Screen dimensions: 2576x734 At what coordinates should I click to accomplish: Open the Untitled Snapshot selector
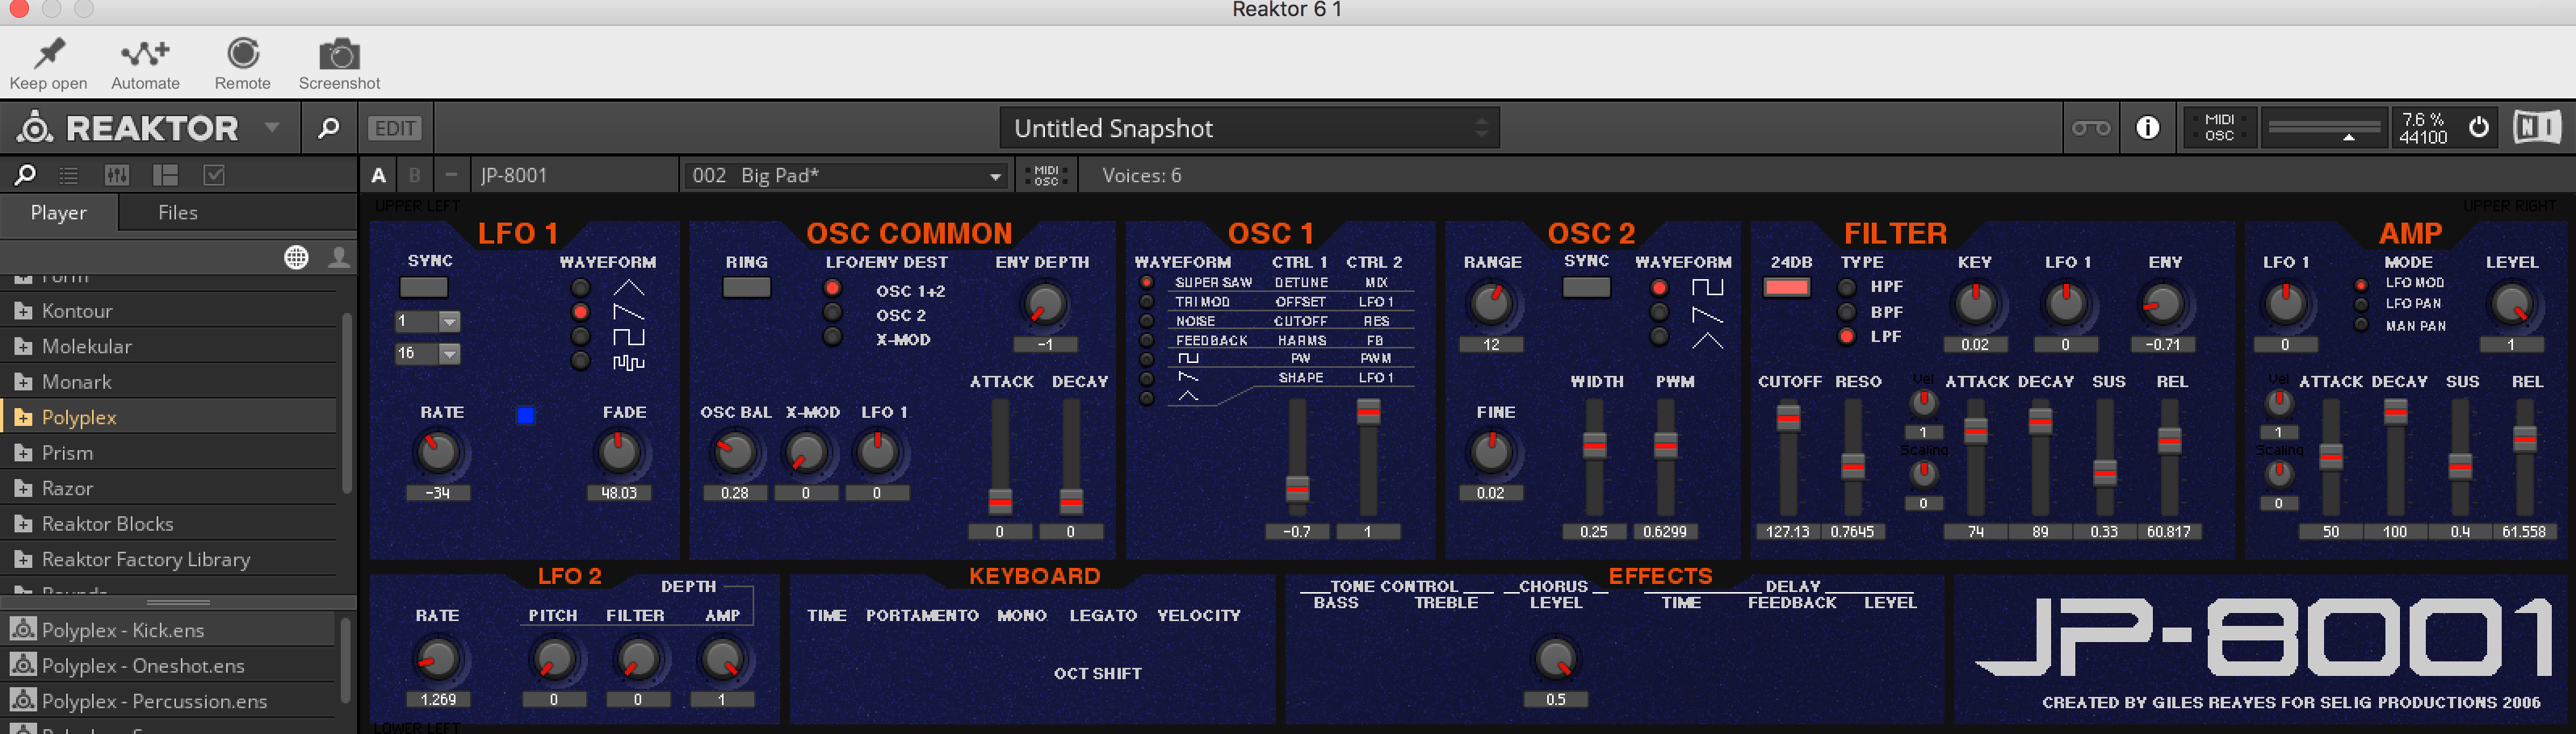(x=1249, y=127)
